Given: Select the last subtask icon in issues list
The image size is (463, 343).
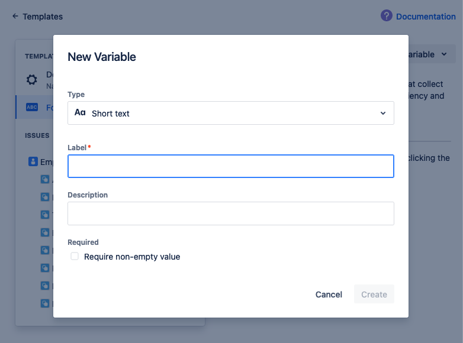Looking at the screenshot, I should [x=45, y=303].
